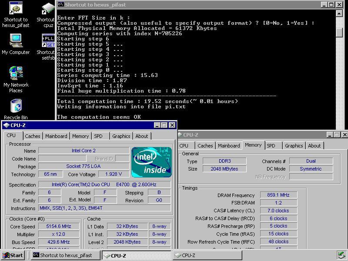348x261 pixels.
Task: Click DC Mode value 'Symmetric'
Action: click(x=311, y=169)
